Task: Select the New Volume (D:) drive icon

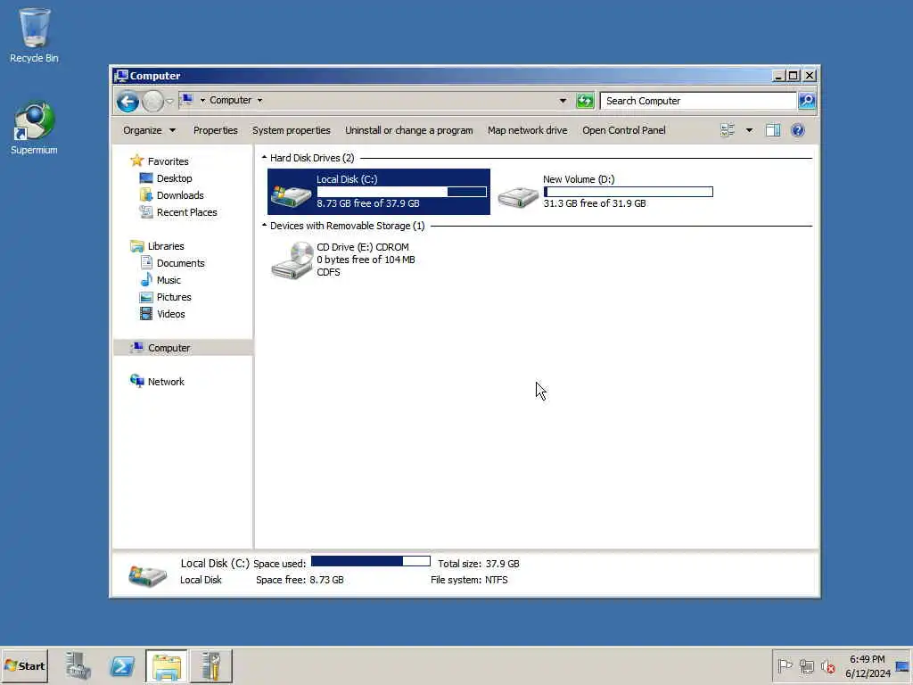Action: click(518, 196)
